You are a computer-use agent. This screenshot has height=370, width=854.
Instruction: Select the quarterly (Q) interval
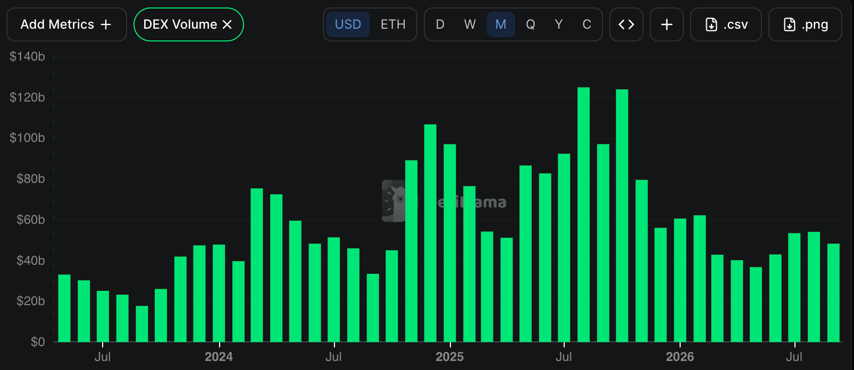530,24
